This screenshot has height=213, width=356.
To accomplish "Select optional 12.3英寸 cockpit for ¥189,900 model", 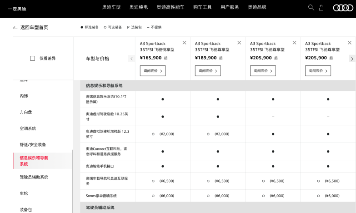I will click(x=208, y=134).
